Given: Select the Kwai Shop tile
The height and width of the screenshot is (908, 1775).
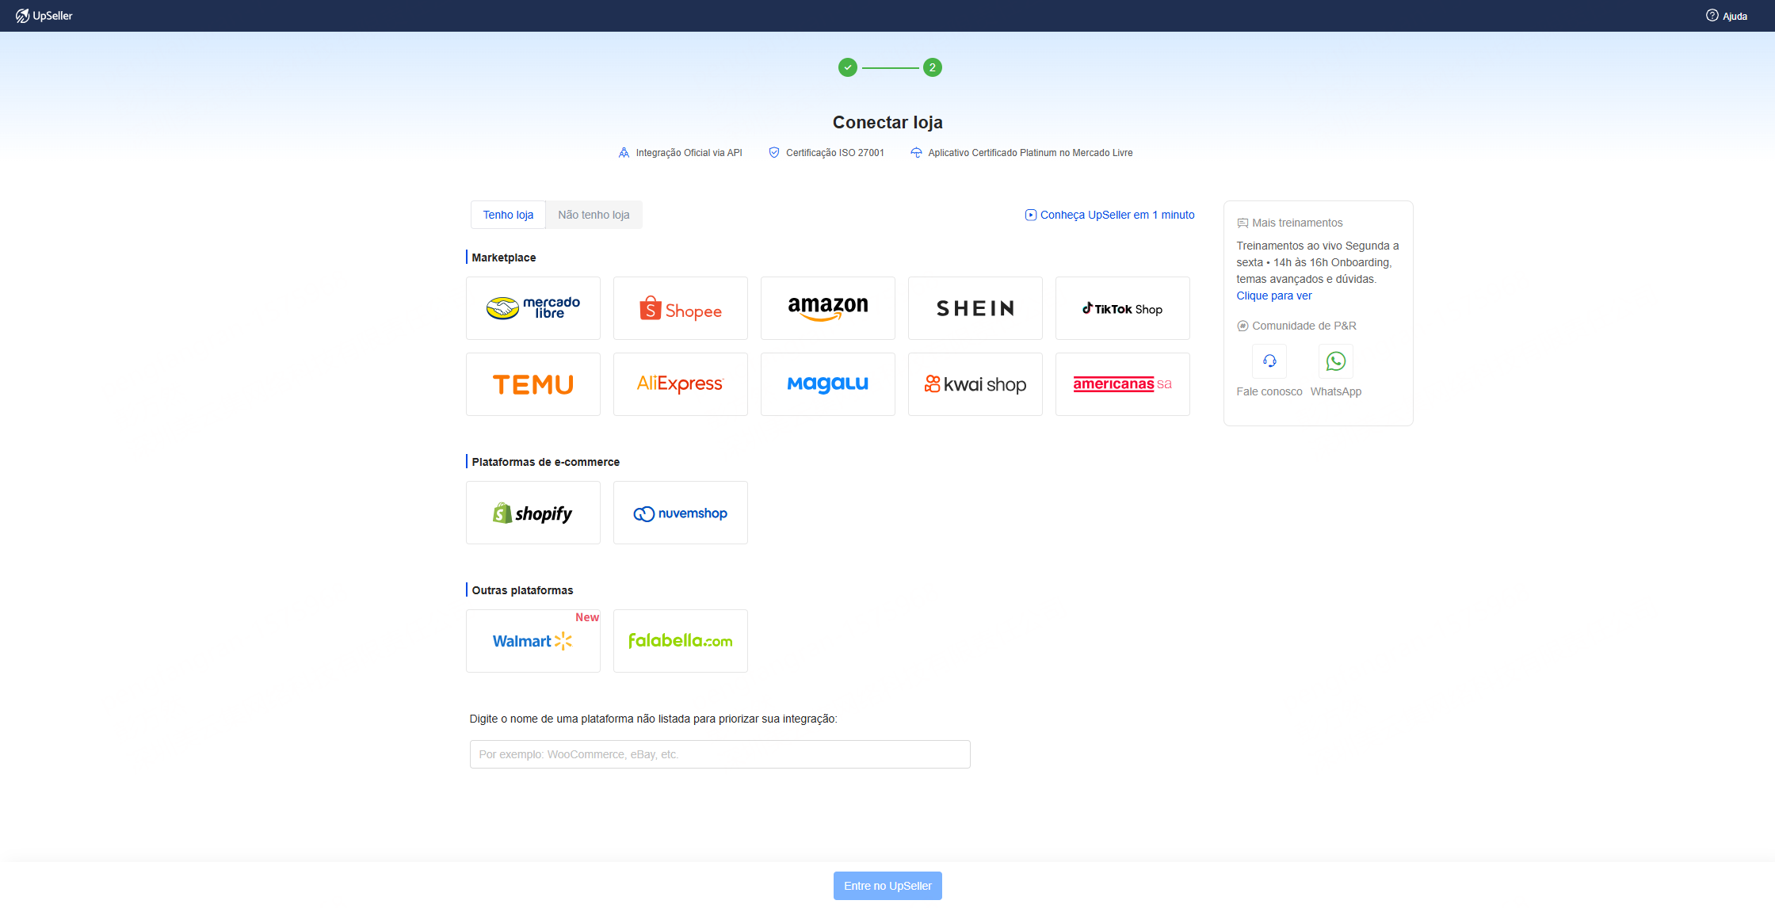Looking at the screenshot, I should (975, 384).
